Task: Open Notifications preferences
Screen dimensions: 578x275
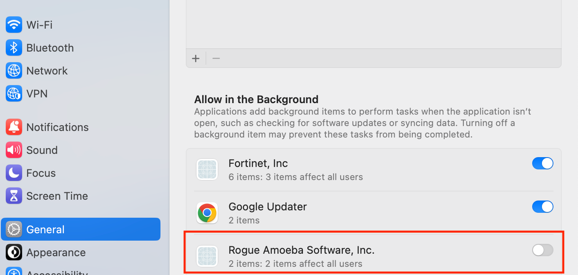Action: 81,127
